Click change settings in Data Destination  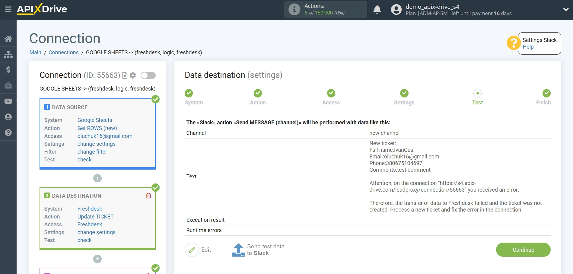[96, 232]
